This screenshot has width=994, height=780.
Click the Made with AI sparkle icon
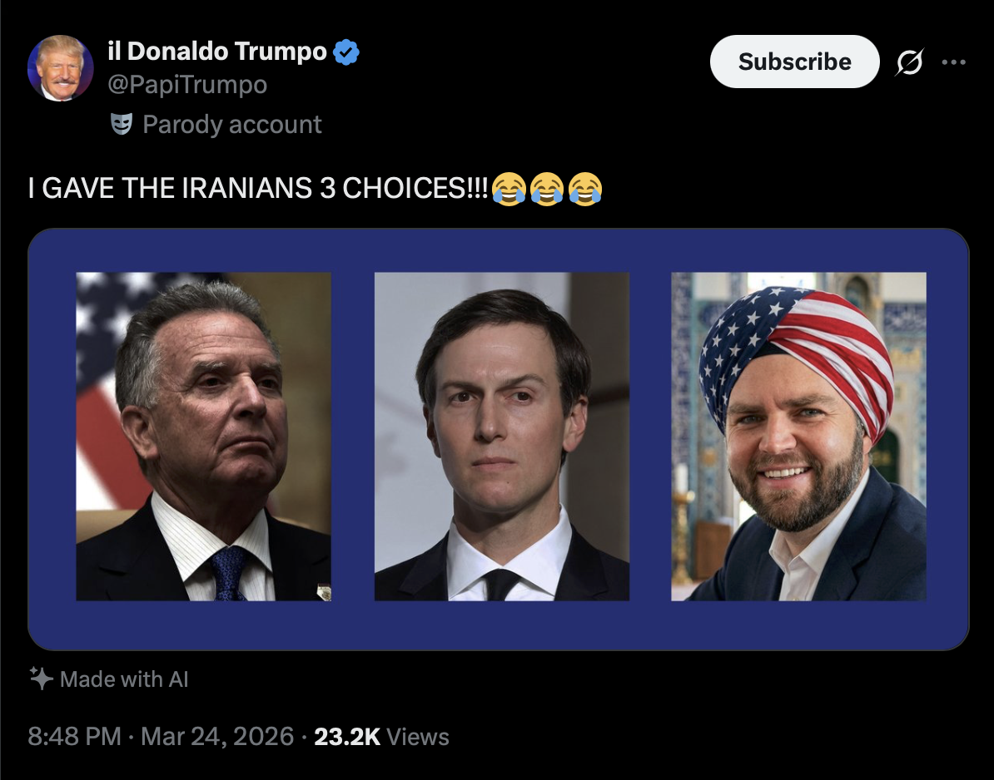(41, 679)
